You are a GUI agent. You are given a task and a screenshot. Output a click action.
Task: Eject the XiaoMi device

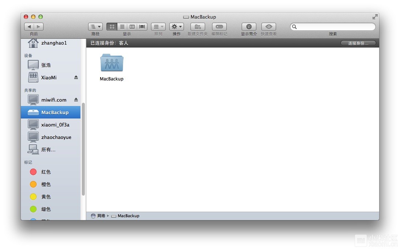[76, 78]
